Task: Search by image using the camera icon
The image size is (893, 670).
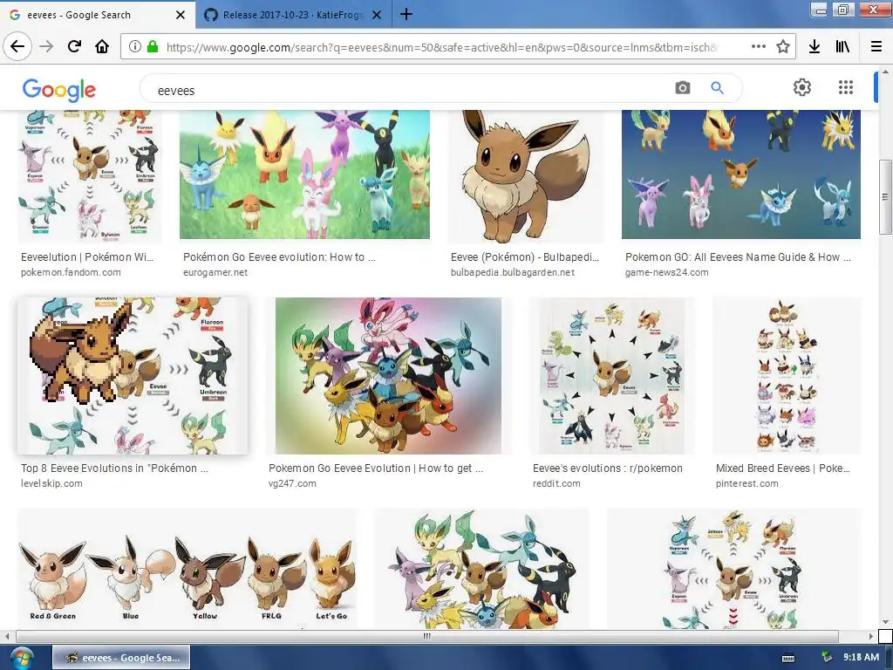Action: 682,88
